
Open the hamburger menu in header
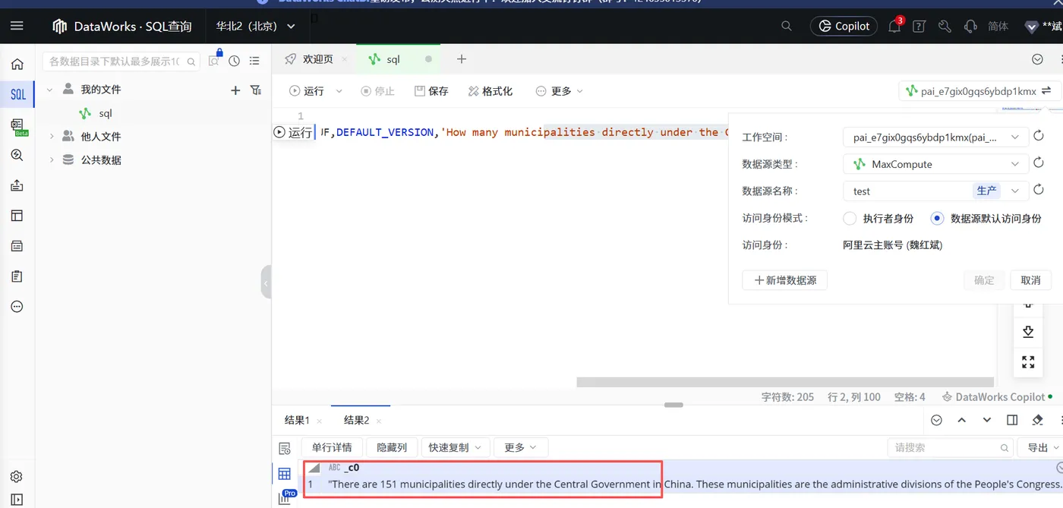17,26
